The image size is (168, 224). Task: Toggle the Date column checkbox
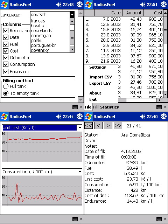point(6,37)
